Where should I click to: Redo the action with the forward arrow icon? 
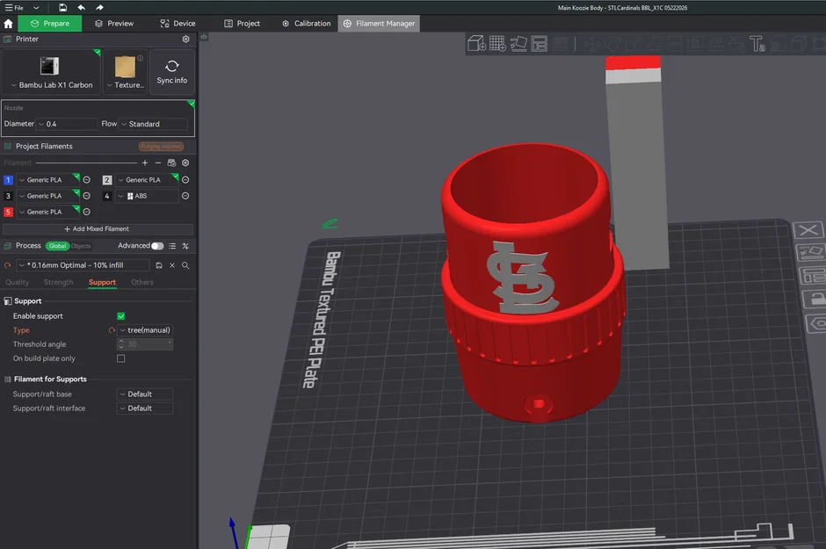point(99,7)
